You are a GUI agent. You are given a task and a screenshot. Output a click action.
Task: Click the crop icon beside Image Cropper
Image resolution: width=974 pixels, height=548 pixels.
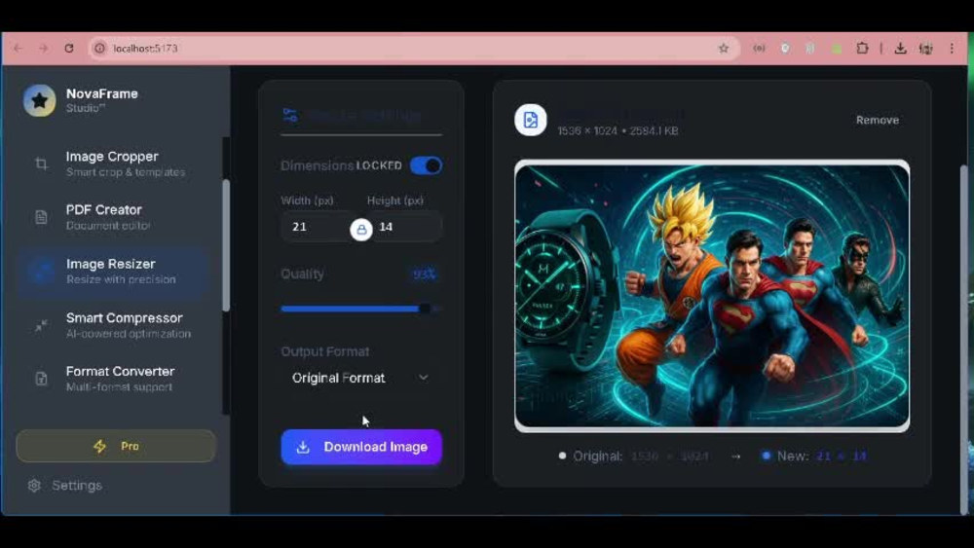[x=41, y=164]
